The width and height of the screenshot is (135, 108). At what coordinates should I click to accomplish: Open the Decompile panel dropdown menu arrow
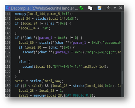tap(115, 8)
